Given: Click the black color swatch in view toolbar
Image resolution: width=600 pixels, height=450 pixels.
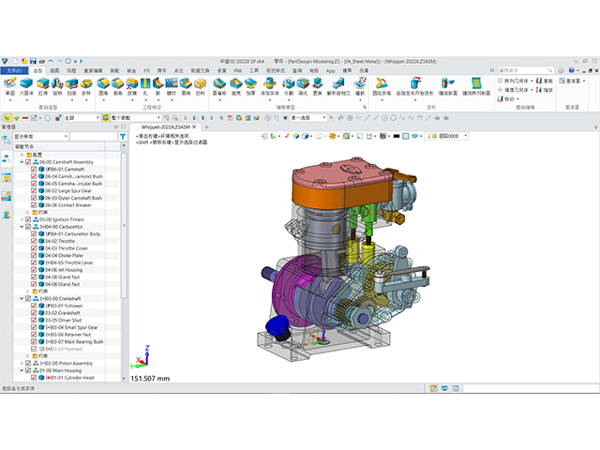Looking at the screenshot, I should pos(396,137).
